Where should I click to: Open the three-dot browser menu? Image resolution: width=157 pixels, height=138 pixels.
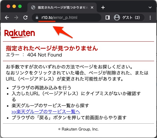[x=150, y=18]
